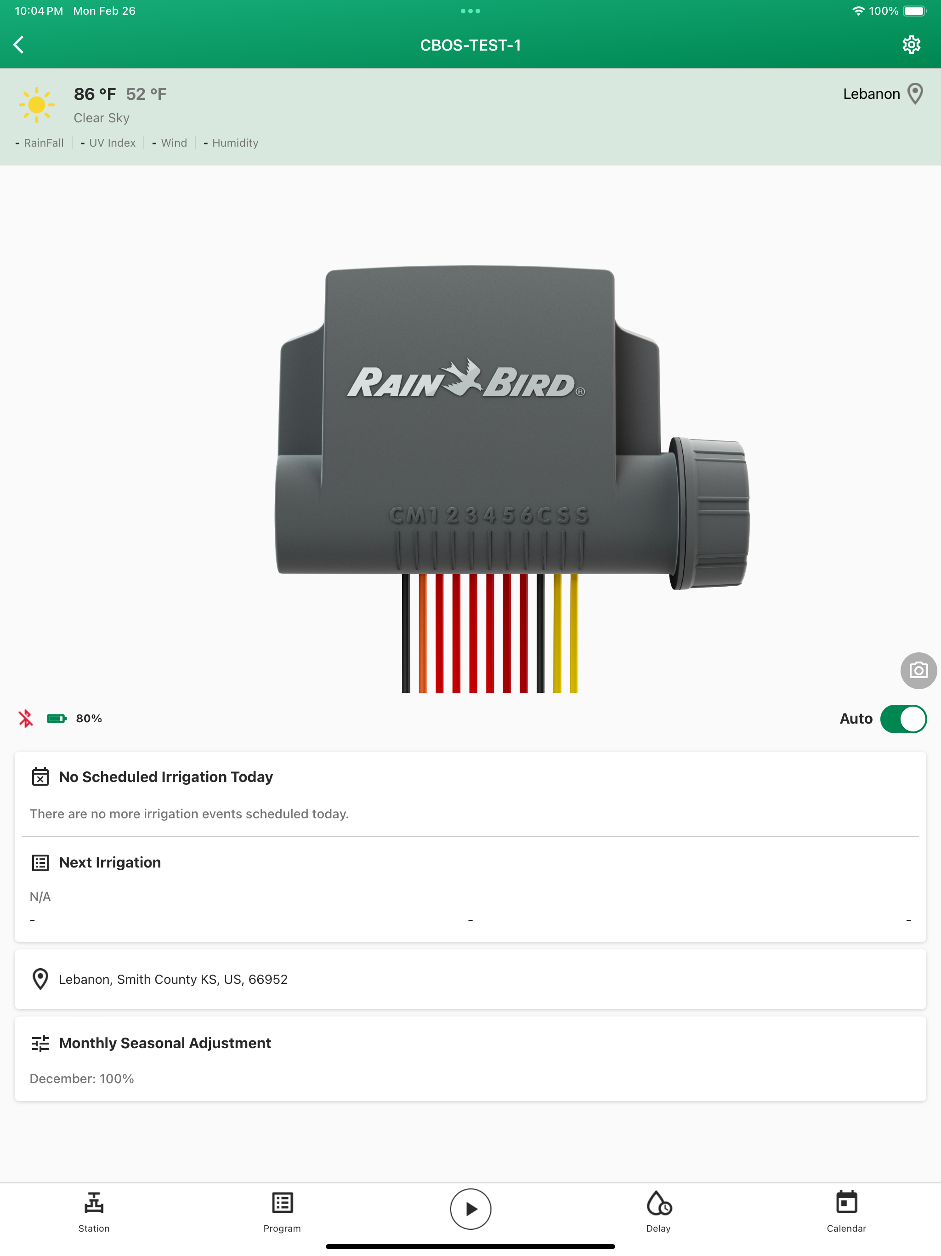This screenshot has width=941, height=1256.
Task: Open the Monthly Seasonal Adjustment card
Action: 470,1059
